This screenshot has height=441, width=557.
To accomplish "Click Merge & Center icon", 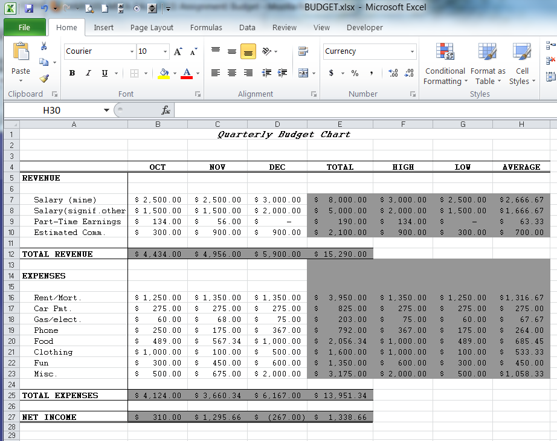I will pyautogui.click(x=303, y=73).
